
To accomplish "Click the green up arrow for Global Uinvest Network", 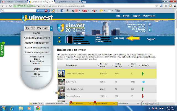I will [x=143, y=74].
